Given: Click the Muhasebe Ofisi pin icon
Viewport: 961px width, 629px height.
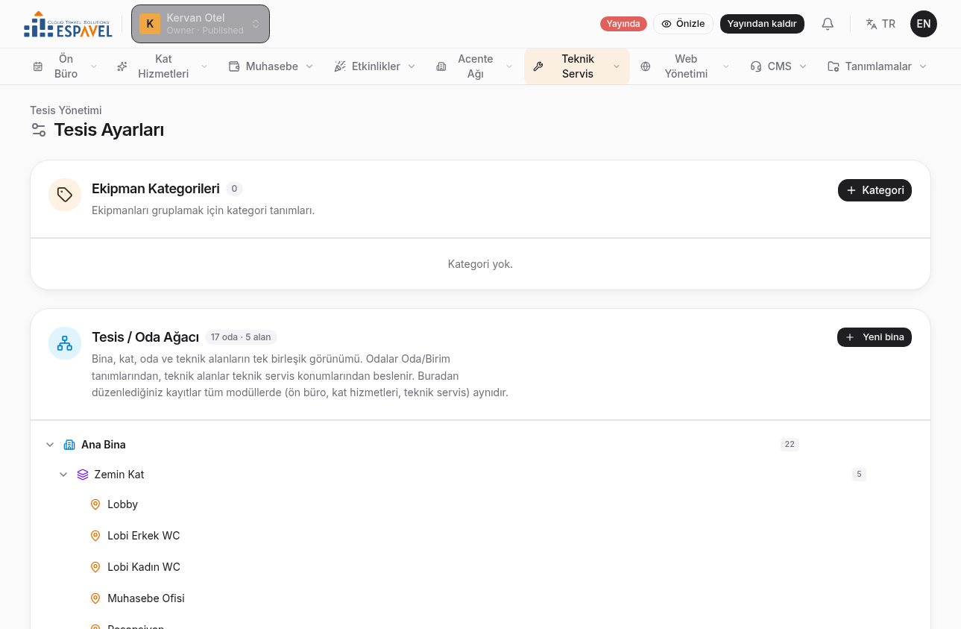Looking at the screenshot, I should (x=95, y=598).
